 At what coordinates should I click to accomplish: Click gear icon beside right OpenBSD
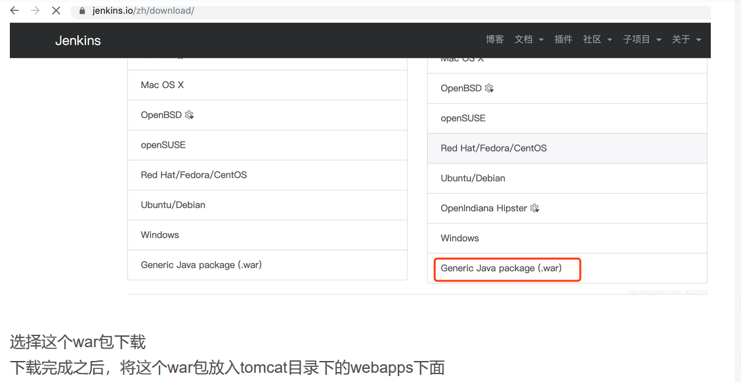tap(489, 89)
